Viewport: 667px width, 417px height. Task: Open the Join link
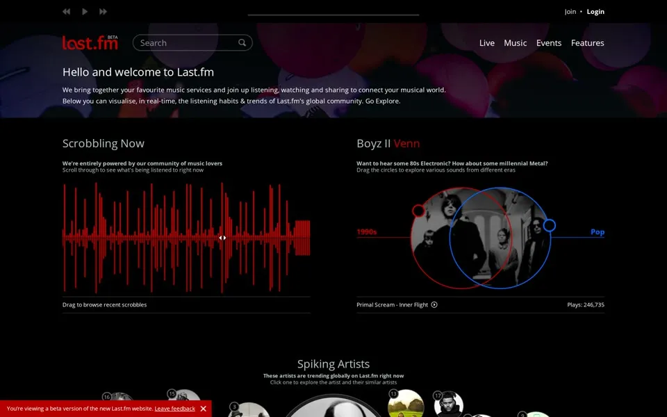tap(570, 12)
